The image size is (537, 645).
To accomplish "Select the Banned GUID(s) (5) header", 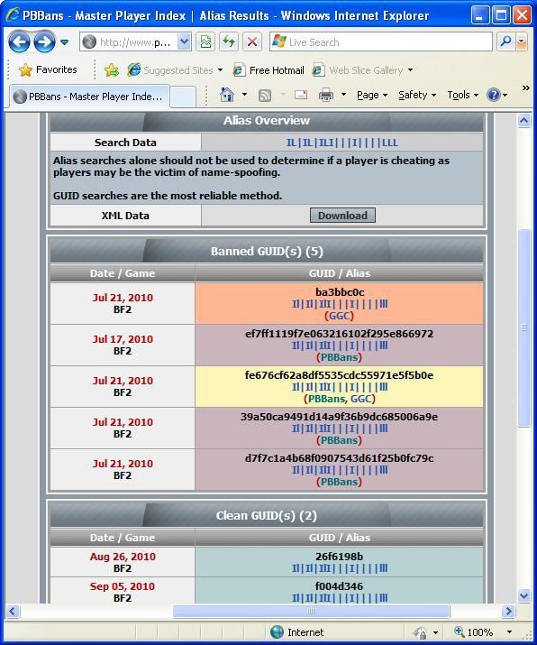I will tap(267, 251).
